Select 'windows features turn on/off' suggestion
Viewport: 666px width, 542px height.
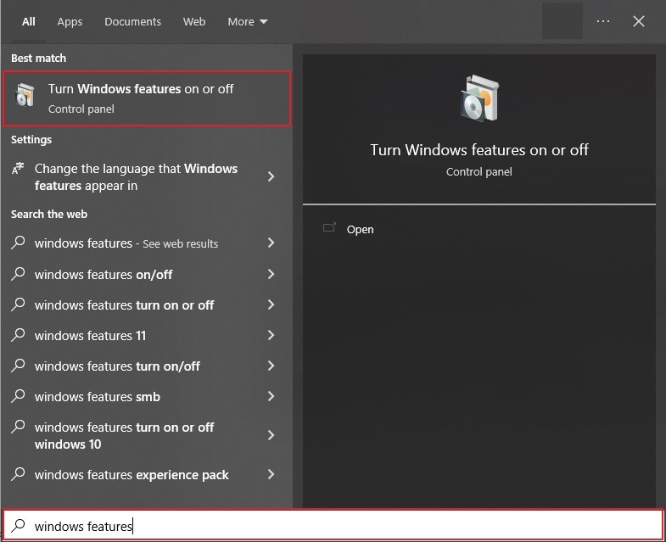[x=147, y=366]
